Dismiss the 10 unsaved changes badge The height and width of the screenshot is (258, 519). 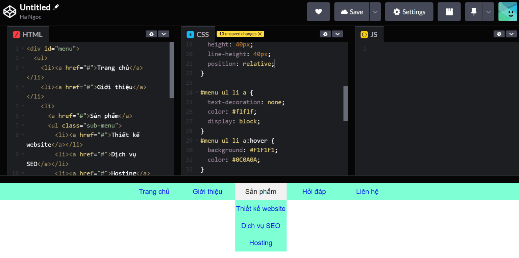point(259,34)
